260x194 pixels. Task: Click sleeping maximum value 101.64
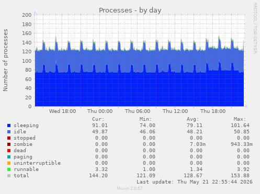click(240, 125)
